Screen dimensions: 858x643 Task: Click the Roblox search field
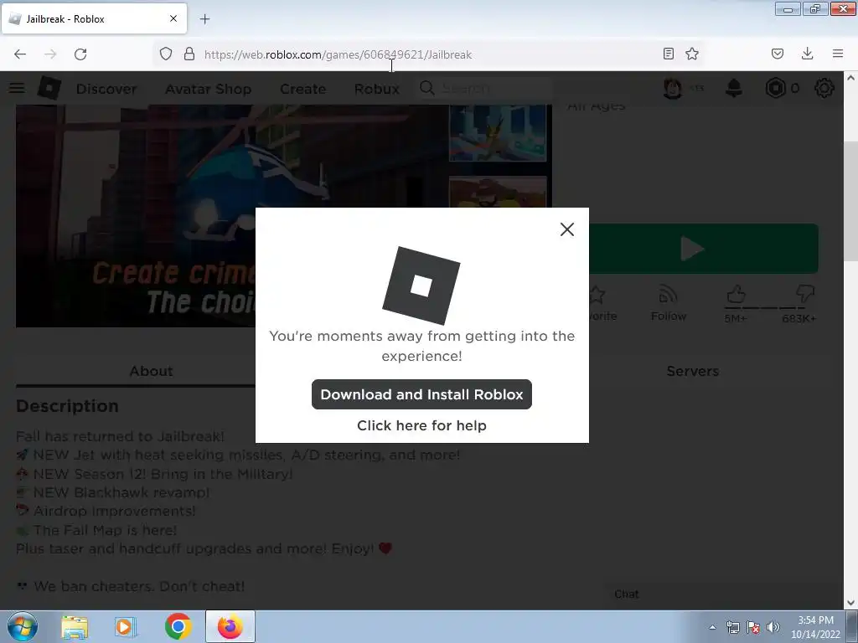(x=484, y=88)
